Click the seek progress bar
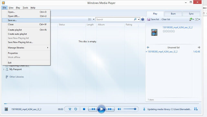This screenshot has width=207, height=117. coord(101,103)
